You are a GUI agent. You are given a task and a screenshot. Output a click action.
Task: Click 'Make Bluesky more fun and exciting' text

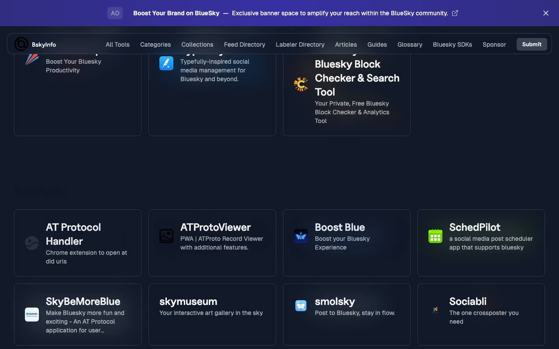point(85,322)
